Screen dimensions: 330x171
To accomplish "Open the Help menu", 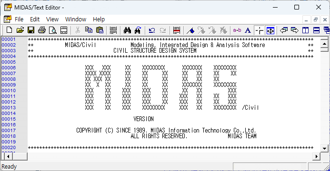I will coord(99,19).
